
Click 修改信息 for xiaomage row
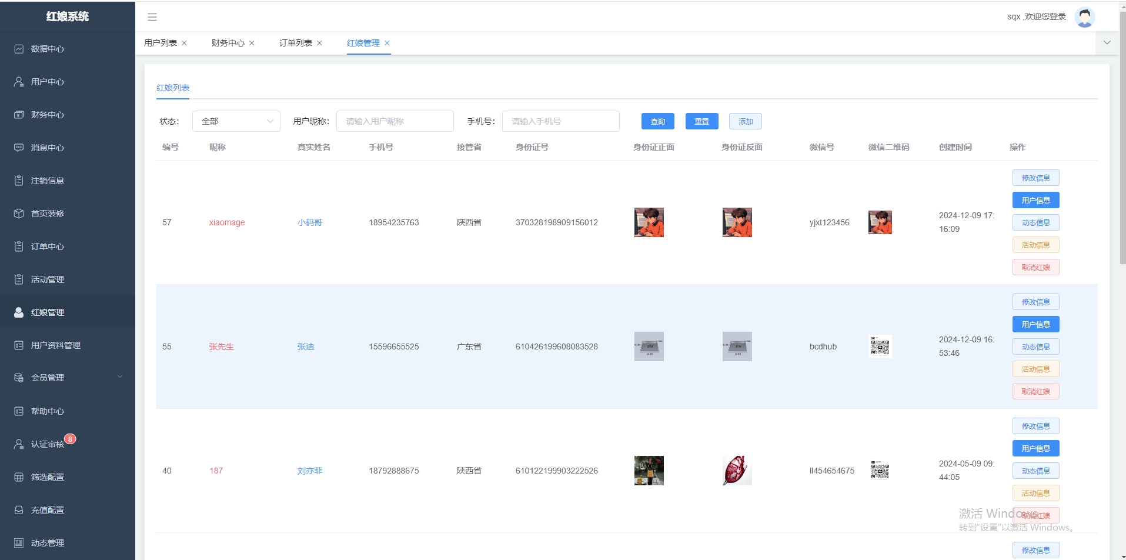coord(1036,178)
